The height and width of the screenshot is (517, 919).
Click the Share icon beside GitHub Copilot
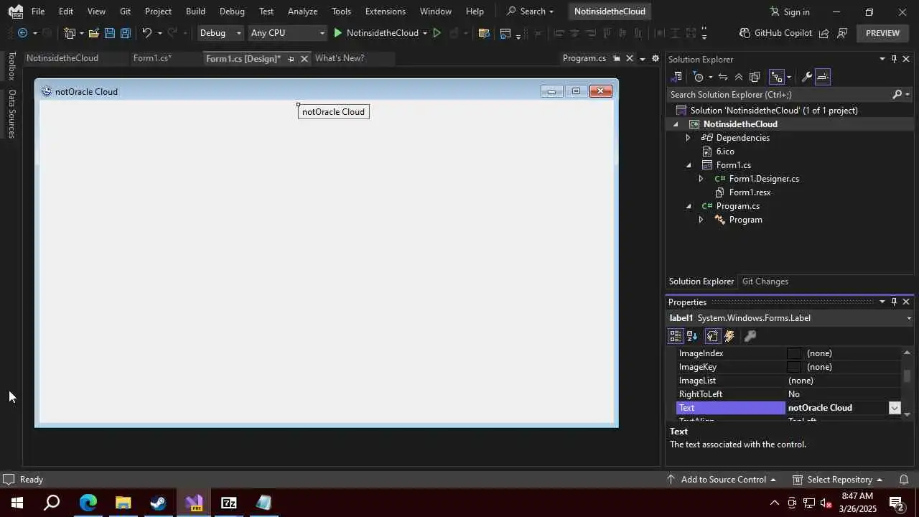[824, 33]
